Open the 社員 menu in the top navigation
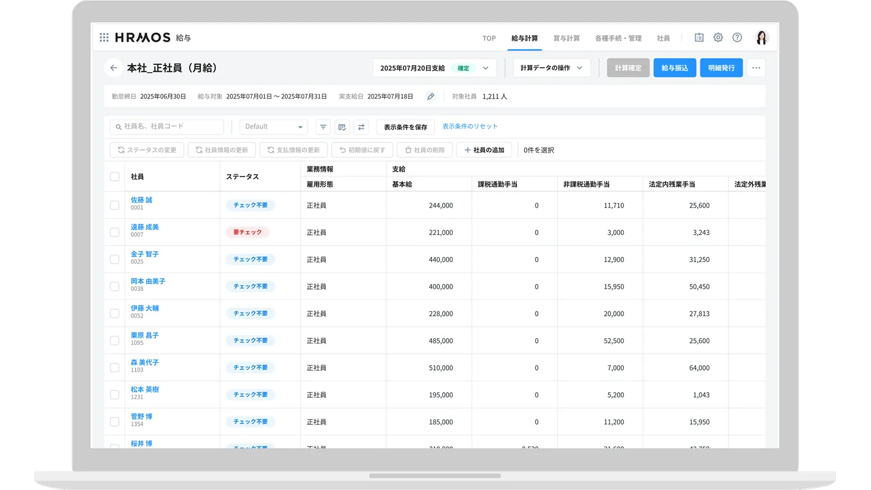 [x=664, y=38]
